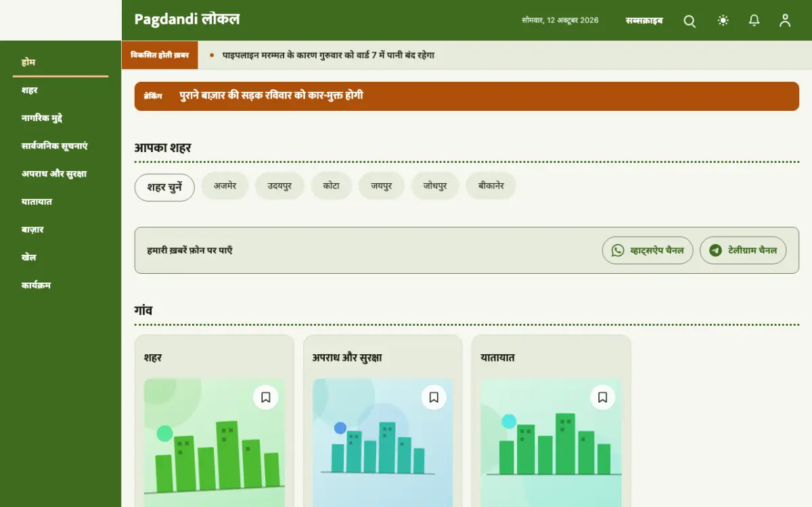Click the शहर card heading
Viewport: 812px width, 507px height.
click(153, 358)
